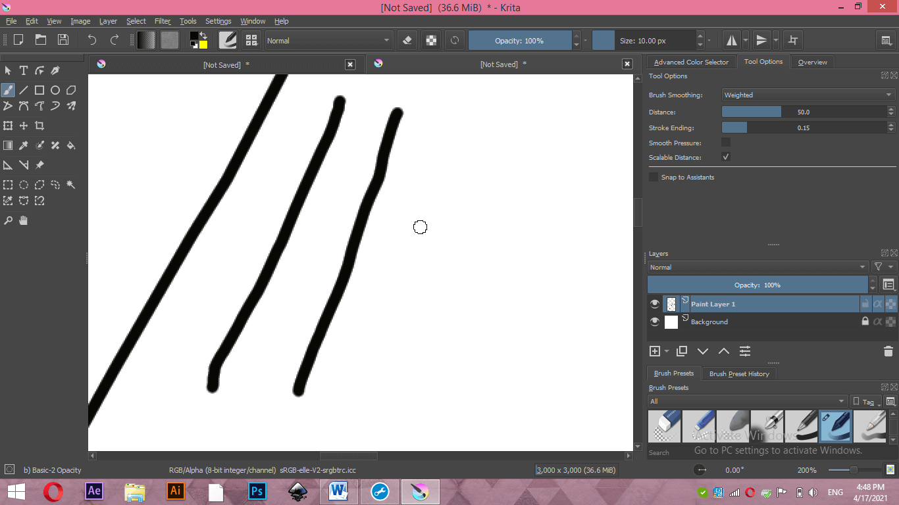Switch to Advanced Color Selector tab
Screen dimensions: 899x505
coord(691,62)
